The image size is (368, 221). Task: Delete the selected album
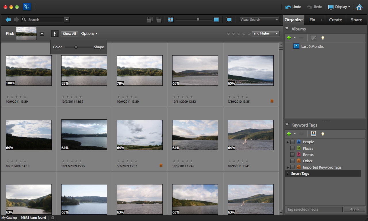click(301, 38)
